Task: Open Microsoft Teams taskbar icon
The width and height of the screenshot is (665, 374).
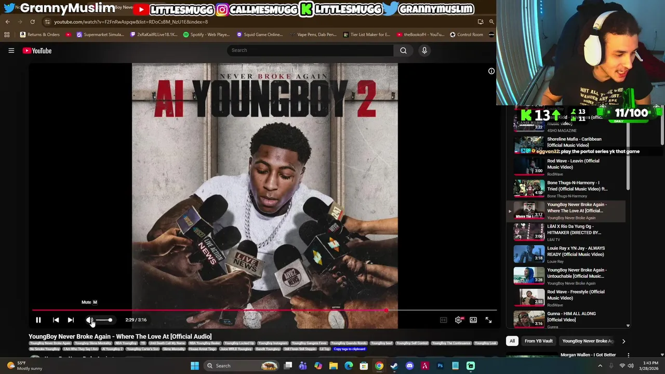Action: (303, 366)
